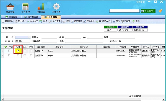
Task: Click the 客户 field ellipsis button
Action: [29, 37]
